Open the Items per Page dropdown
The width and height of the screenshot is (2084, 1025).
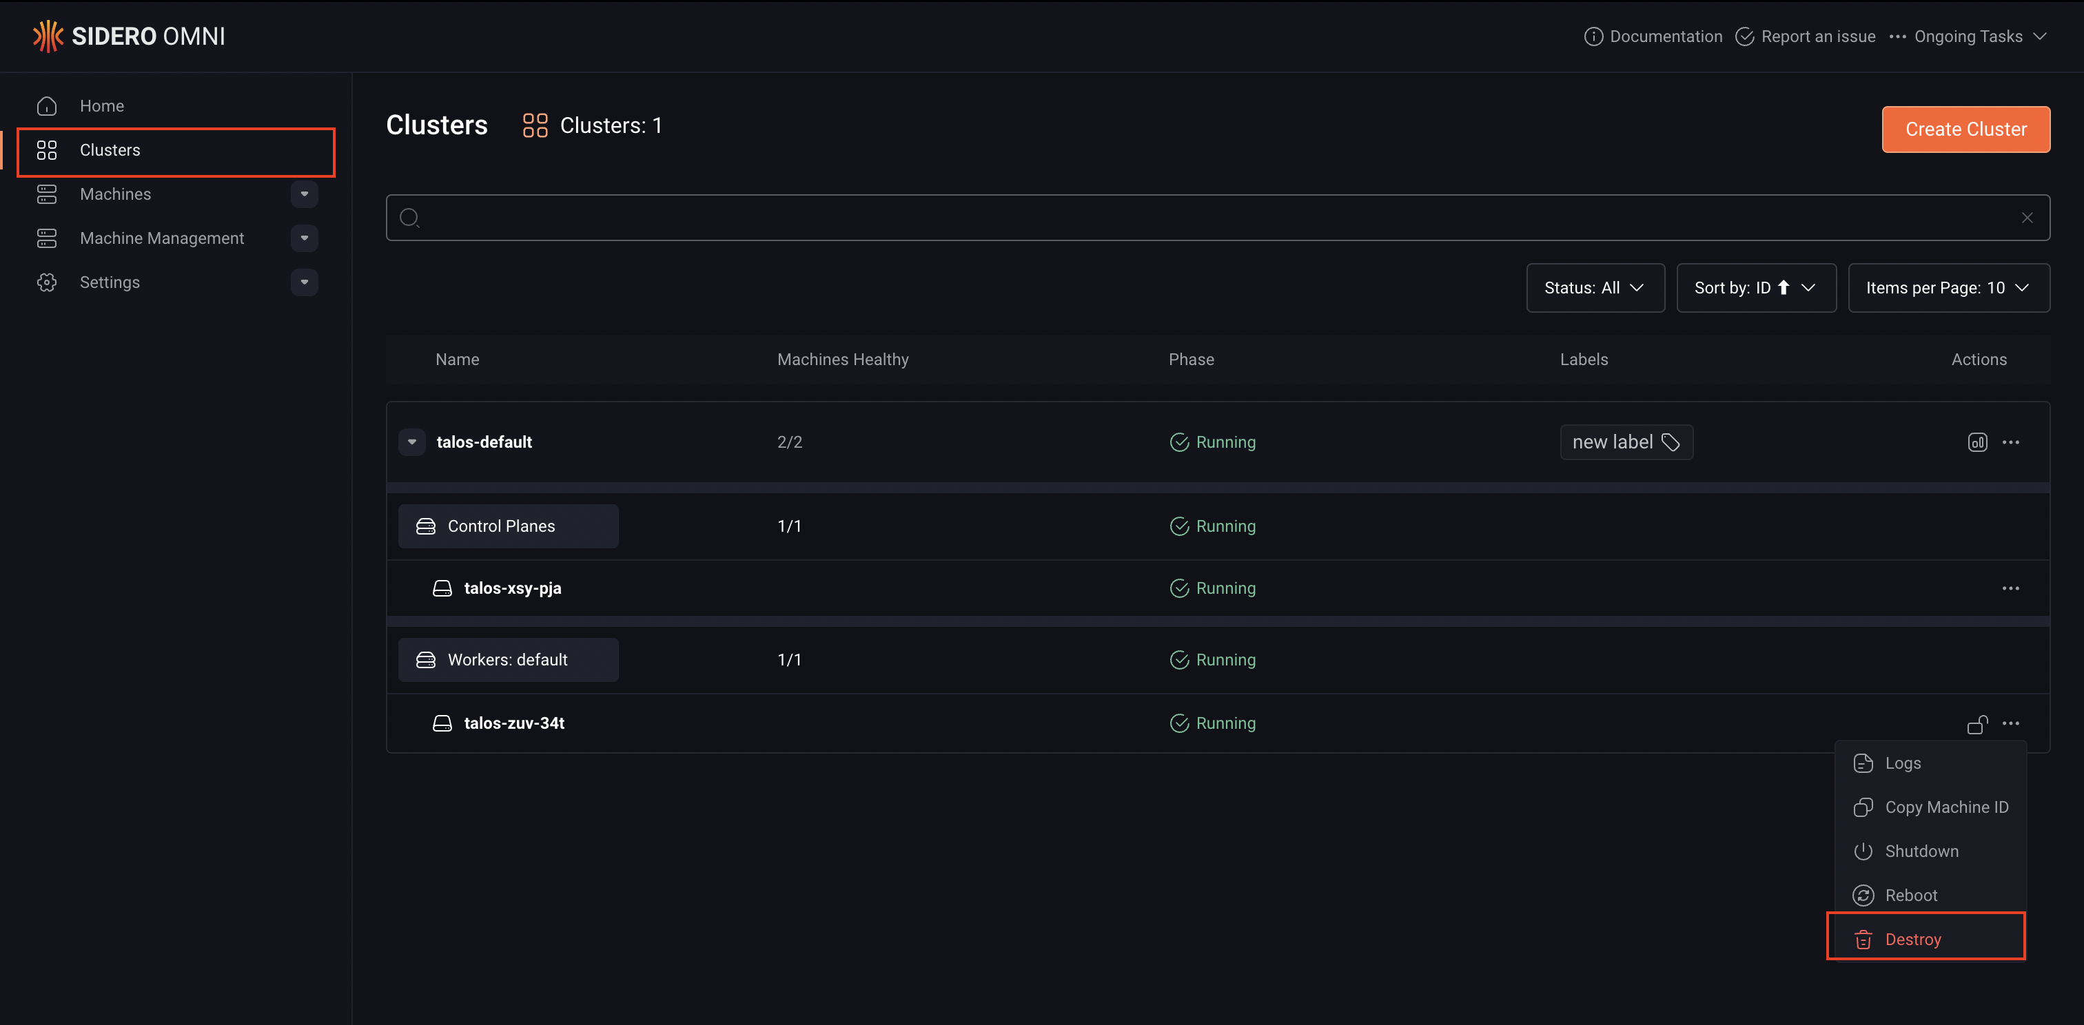(x=1948, y=288)
